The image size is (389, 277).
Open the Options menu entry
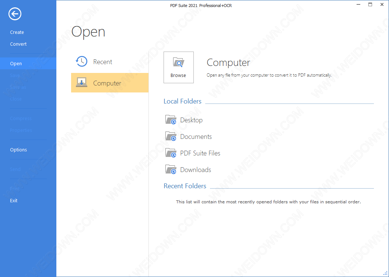[x=18, y=150]
